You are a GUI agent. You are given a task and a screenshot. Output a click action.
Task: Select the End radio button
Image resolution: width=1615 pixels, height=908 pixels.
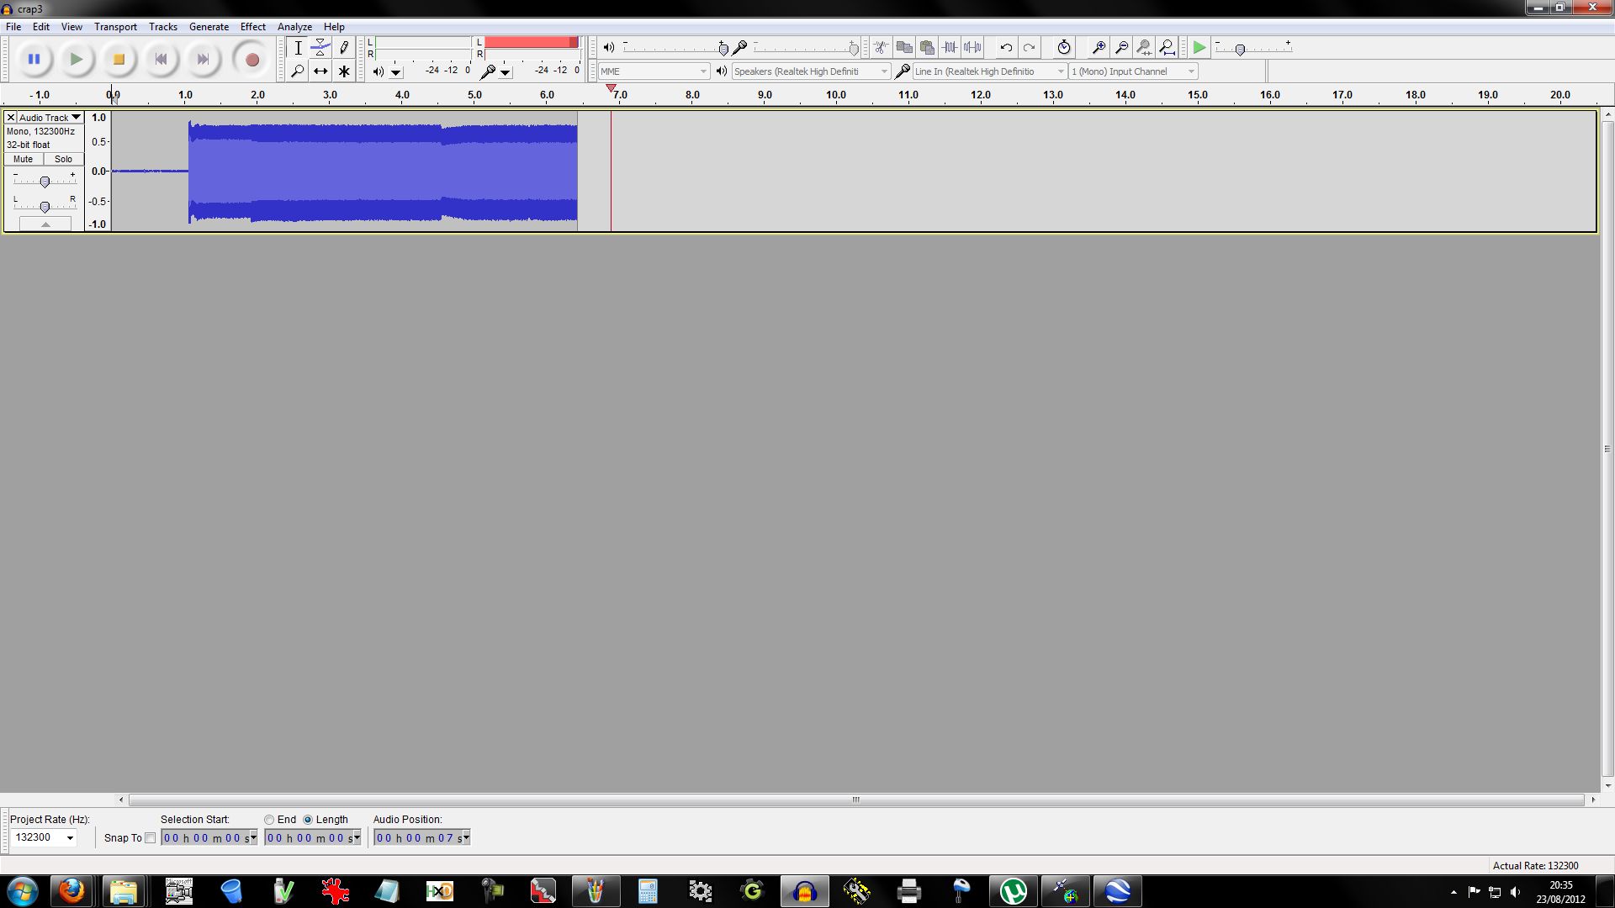(x=269, y=820)
